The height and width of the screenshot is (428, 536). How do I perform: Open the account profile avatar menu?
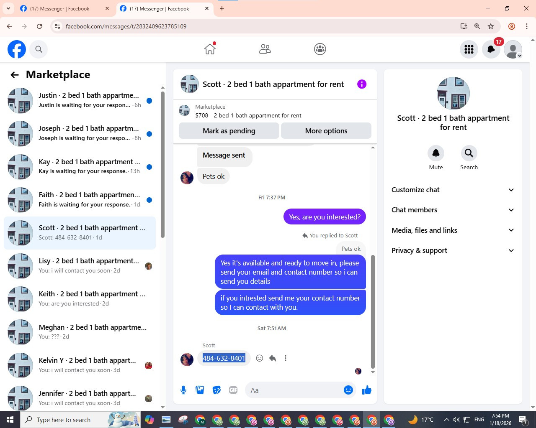[x=513, y=49]
